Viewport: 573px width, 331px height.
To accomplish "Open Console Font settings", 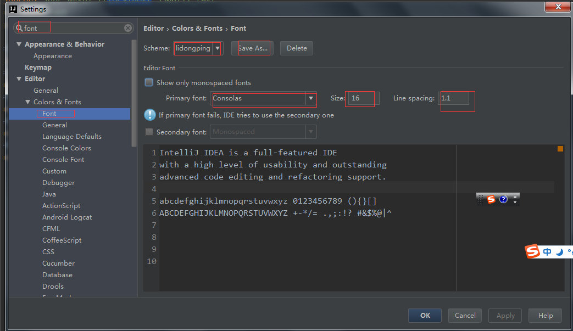I will pyautogui.click(x=63, y=160).
